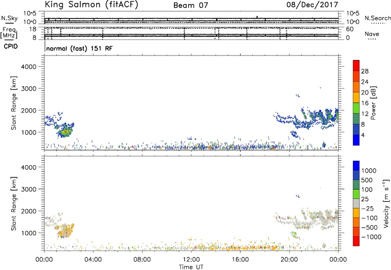Viewport: 391px width, 270px height.
Task: Click the "60" Nave axis tick
Action: [x=349, y=29]
